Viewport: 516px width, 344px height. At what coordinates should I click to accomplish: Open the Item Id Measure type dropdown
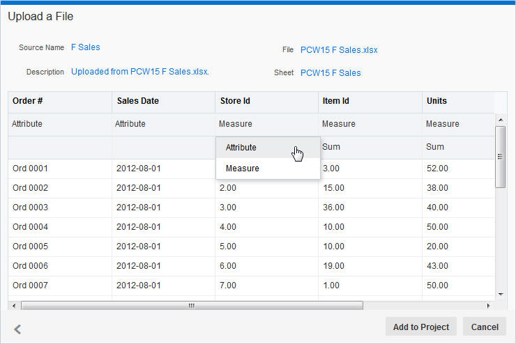(x=370, y=124)
